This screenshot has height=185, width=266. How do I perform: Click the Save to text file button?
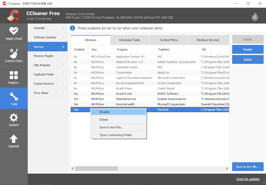tap(248, 167)
